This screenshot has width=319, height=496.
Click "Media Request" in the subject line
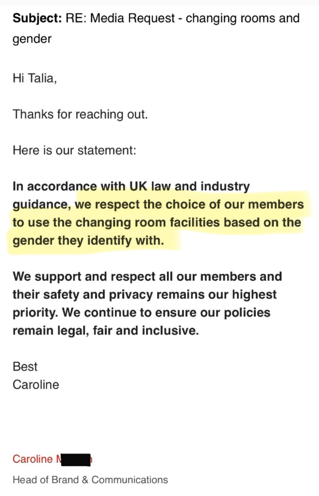132,19
